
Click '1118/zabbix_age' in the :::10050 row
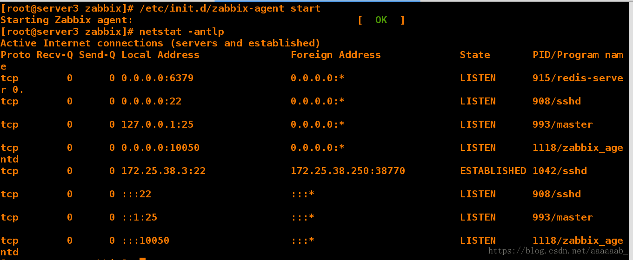pyautogui.click(x=578, y=240)
